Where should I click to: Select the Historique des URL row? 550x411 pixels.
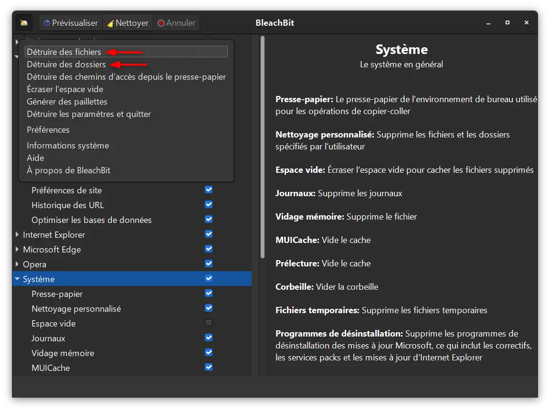tap(132, 205)
